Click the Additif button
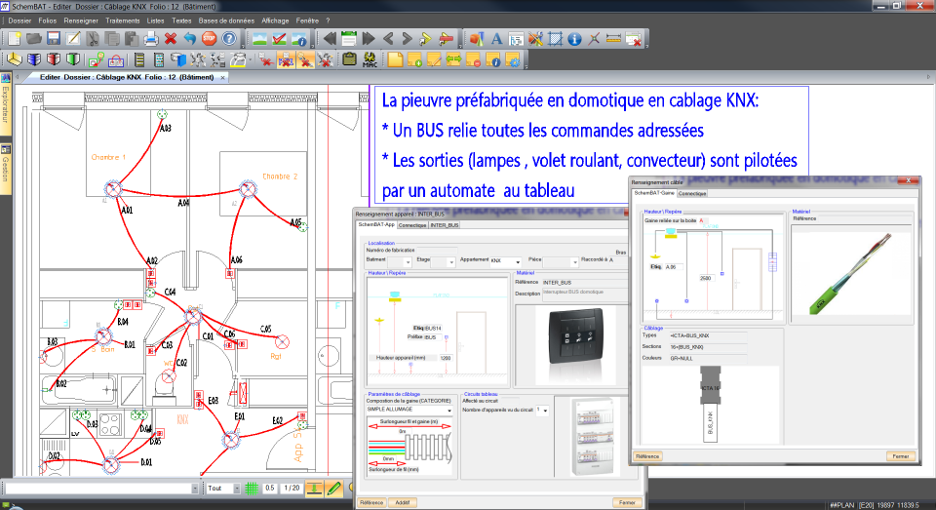936x510 pixels. (x=403, y=502)
